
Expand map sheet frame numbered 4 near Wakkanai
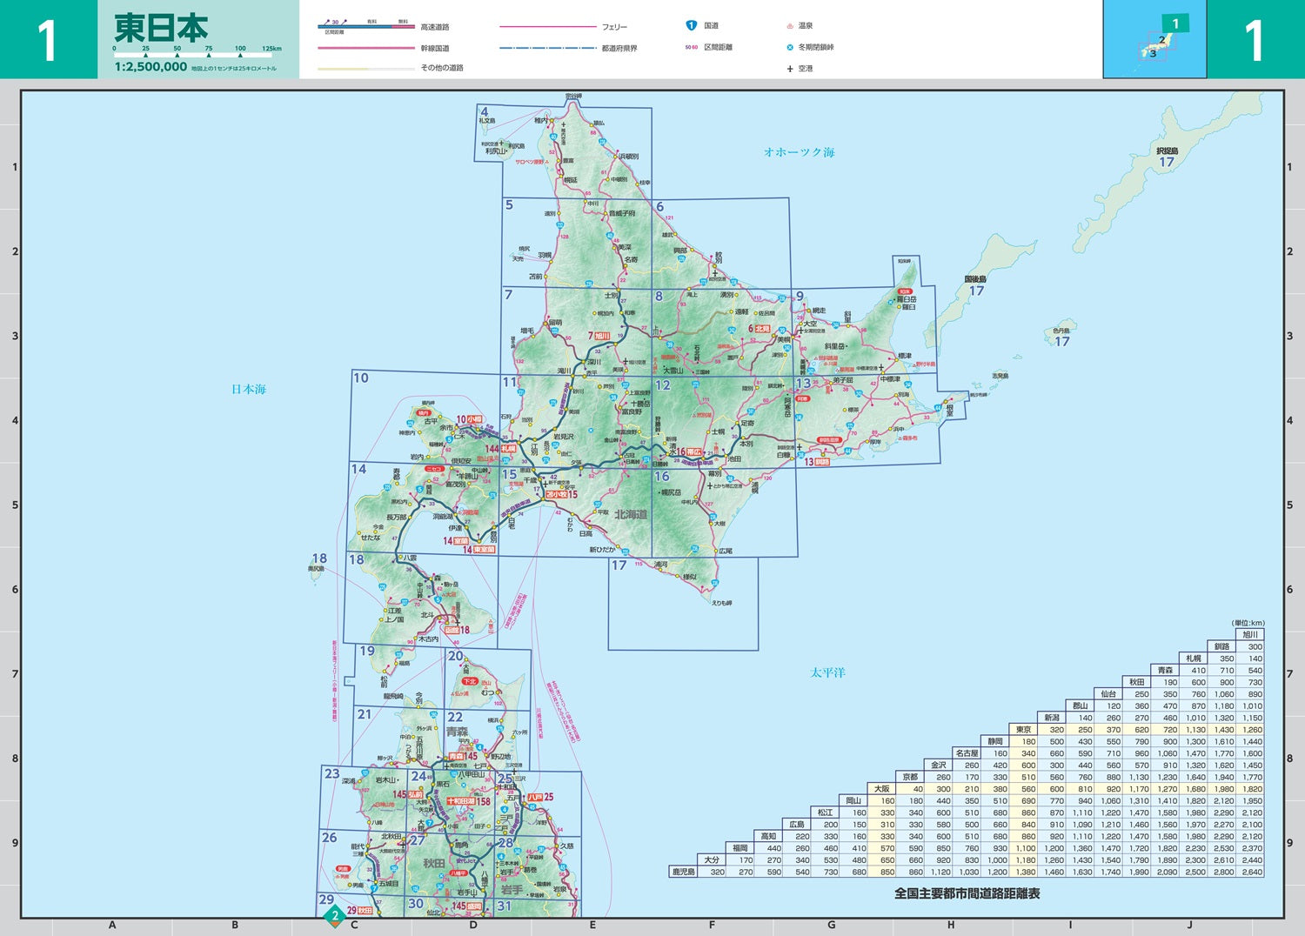pos(485,113)
